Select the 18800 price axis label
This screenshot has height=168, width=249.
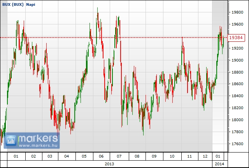click(237, 72)
